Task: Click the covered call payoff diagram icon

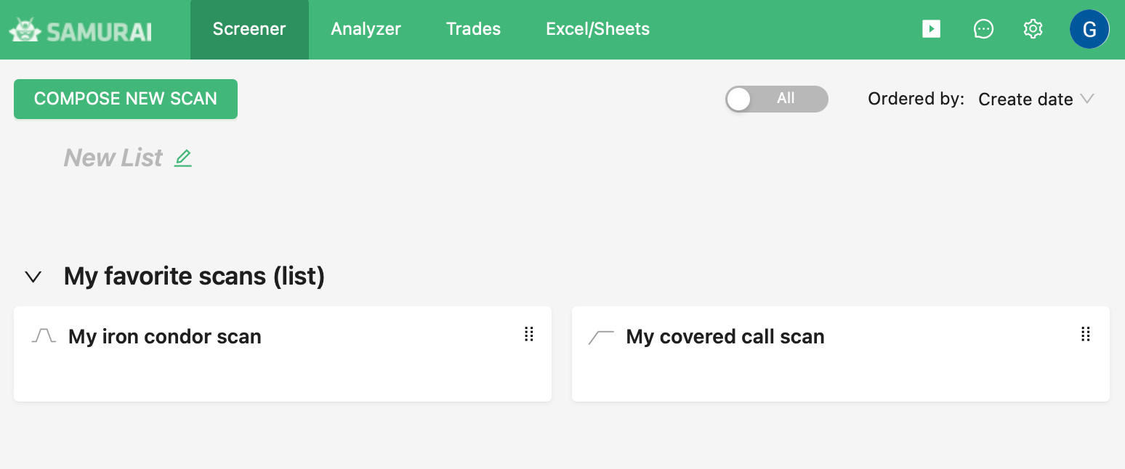Action: (600, 335)
